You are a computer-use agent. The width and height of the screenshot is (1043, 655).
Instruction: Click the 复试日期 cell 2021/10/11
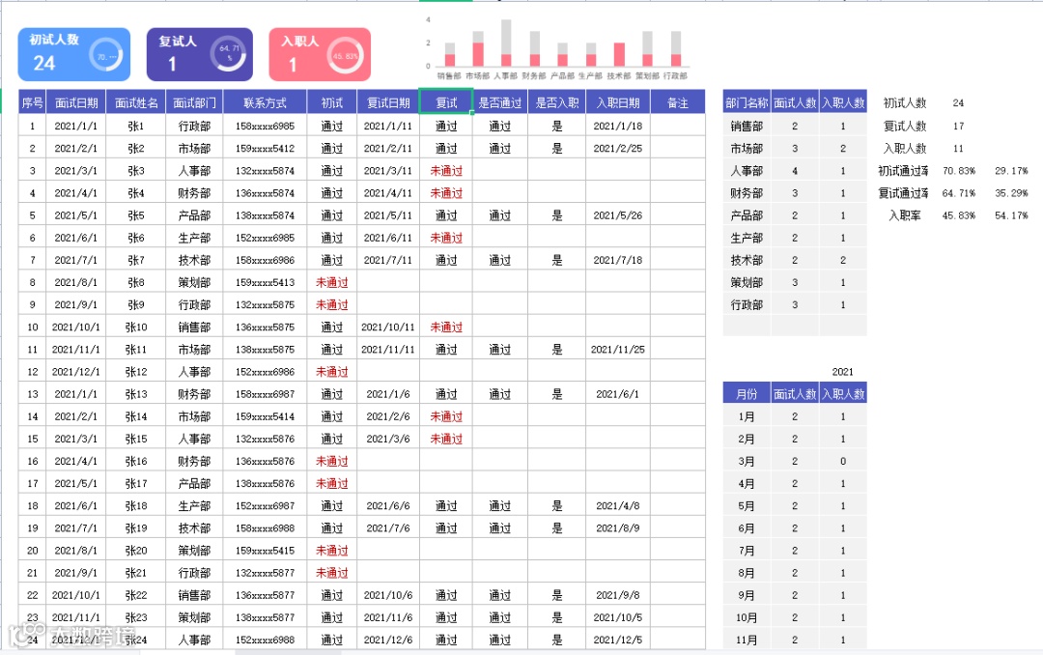388,327
